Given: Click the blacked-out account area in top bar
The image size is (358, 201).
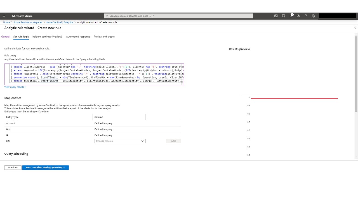Looking at the screenshot, I should (x=338, y=16).
